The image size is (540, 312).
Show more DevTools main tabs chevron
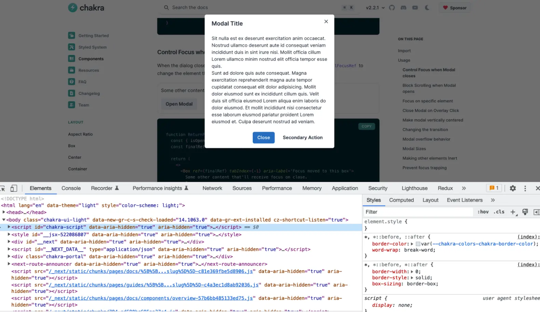click(x=464, y=188)
